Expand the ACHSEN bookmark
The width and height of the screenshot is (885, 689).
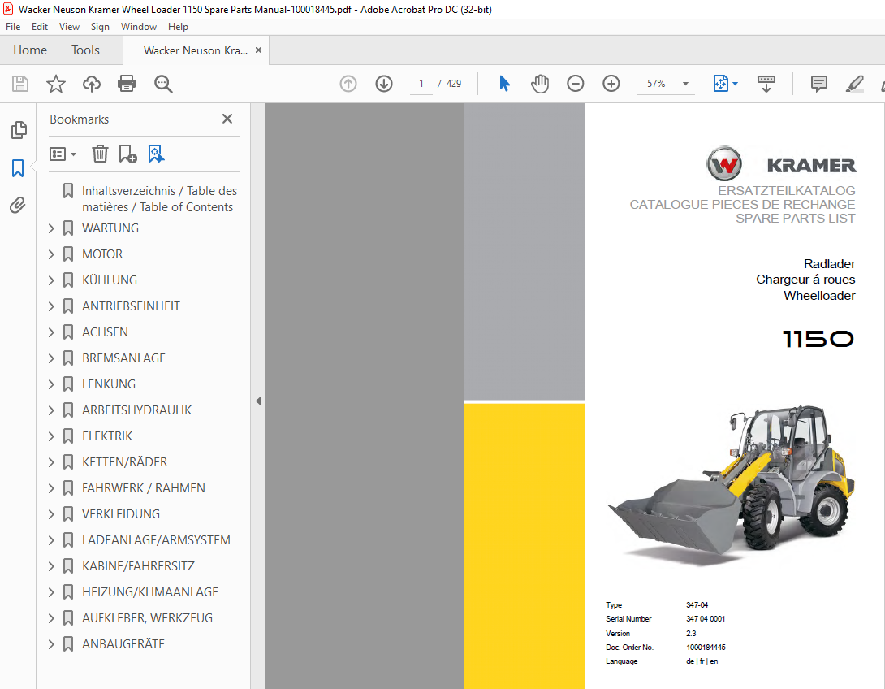pos(51,332)
